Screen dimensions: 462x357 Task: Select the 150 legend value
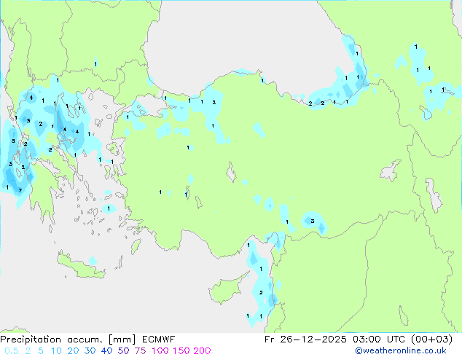coord(181,351)
